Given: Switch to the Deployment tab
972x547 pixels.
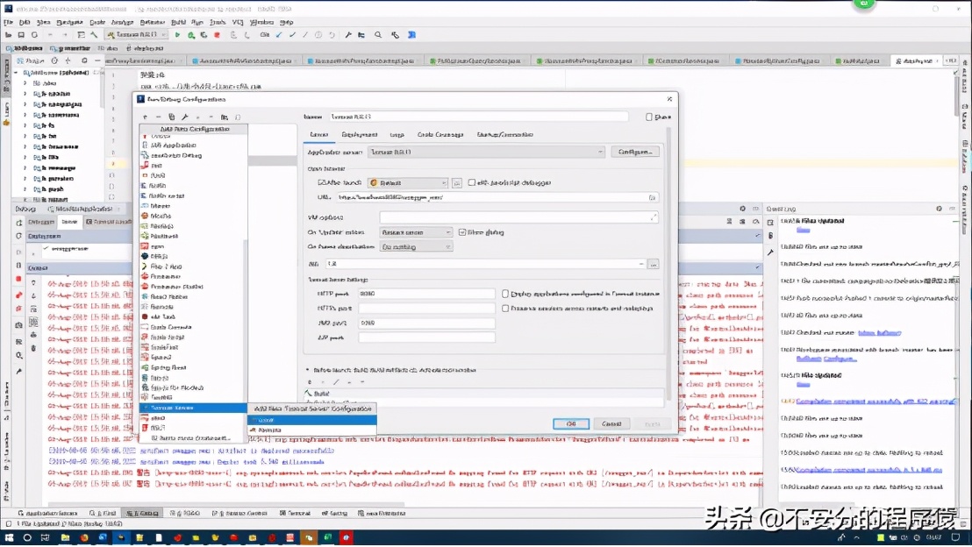Looking at the screenshot, I should click(x=360, y=134).
